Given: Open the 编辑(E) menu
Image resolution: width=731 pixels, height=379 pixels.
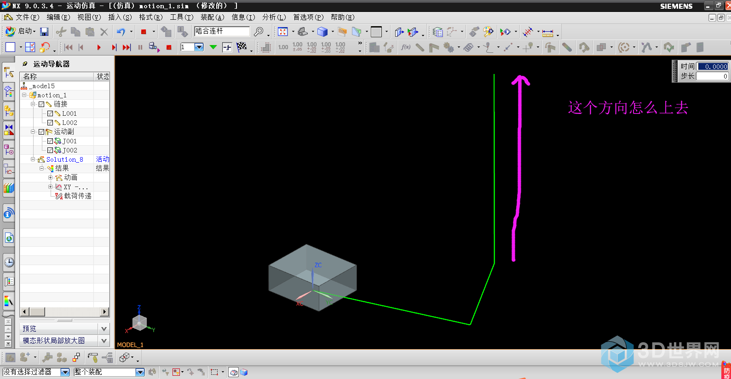Looking at the screenshot, I should coord(58,17).
